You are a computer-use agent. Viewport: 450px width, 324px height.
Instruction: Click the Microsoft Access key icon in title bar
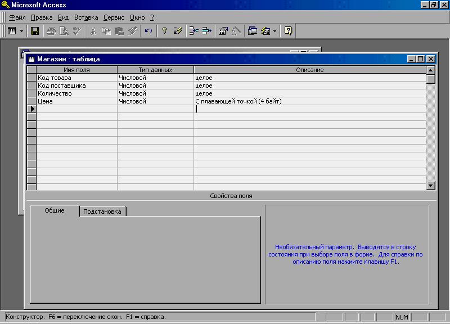(x=5, y=5)
